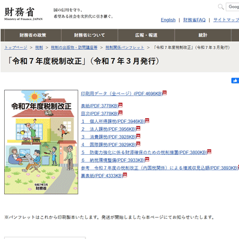Open the English version link

click(x=168, y=20)
